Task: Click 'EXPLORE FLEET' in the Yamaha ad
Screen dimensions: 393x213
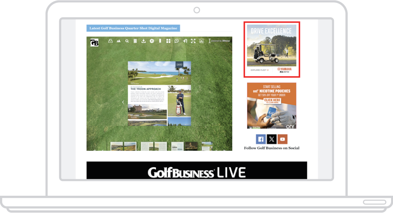Action: coord(260,70)
